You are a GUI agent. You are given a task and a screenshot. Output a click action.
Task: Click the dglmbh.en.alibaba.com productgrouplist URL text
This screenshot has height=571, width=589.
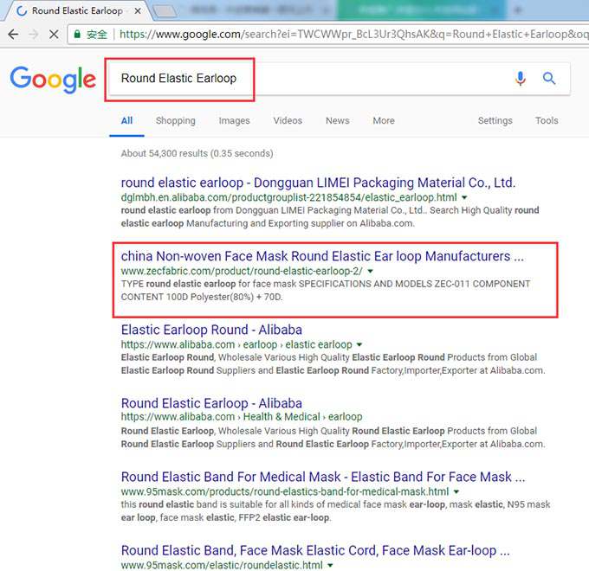288,197
